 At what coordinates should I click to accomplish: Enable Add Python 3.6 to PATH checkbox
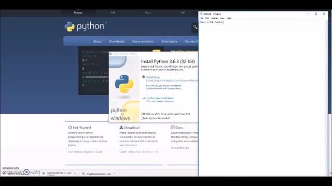(143, 118)
